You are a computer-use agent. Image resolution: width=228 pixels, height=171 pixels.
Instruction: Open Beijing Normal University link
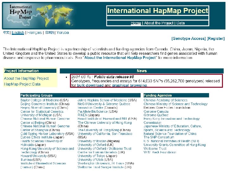(39, 108)
